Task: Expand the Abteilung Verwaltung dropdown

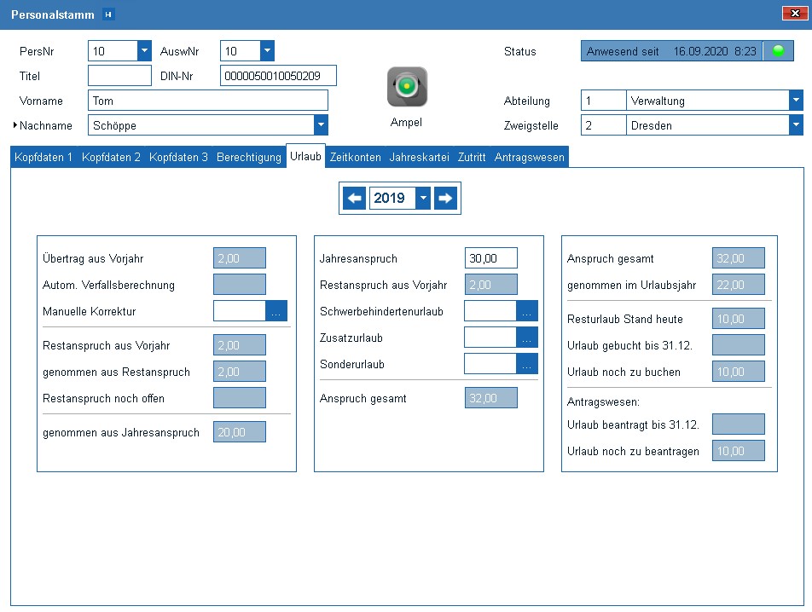Action: [796, 101]
